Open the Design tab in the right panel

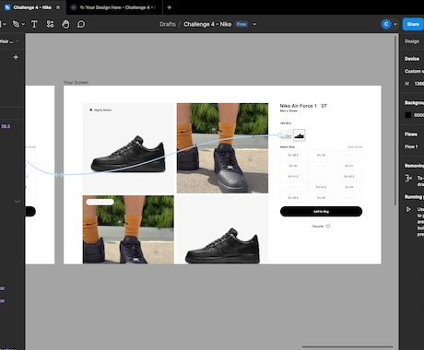tap(412, 41)
